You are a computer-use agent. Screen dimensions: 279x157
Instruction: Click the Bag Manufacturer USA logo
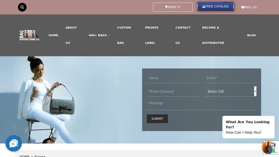[29, 35]
